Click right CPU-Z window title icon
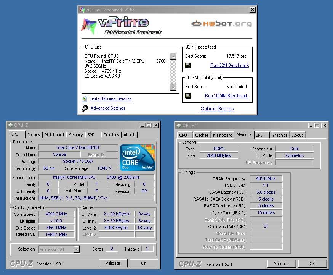The image size is (333, 275). 179,126
